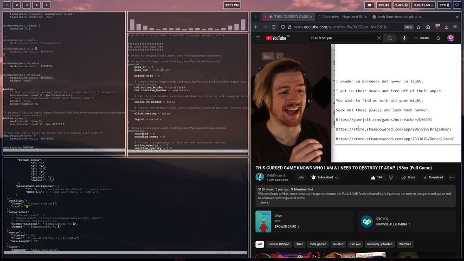Switch to arch linux dracula gtk tab
The height and width of the screenshot is (261, 464).
[x=396, y=17]
